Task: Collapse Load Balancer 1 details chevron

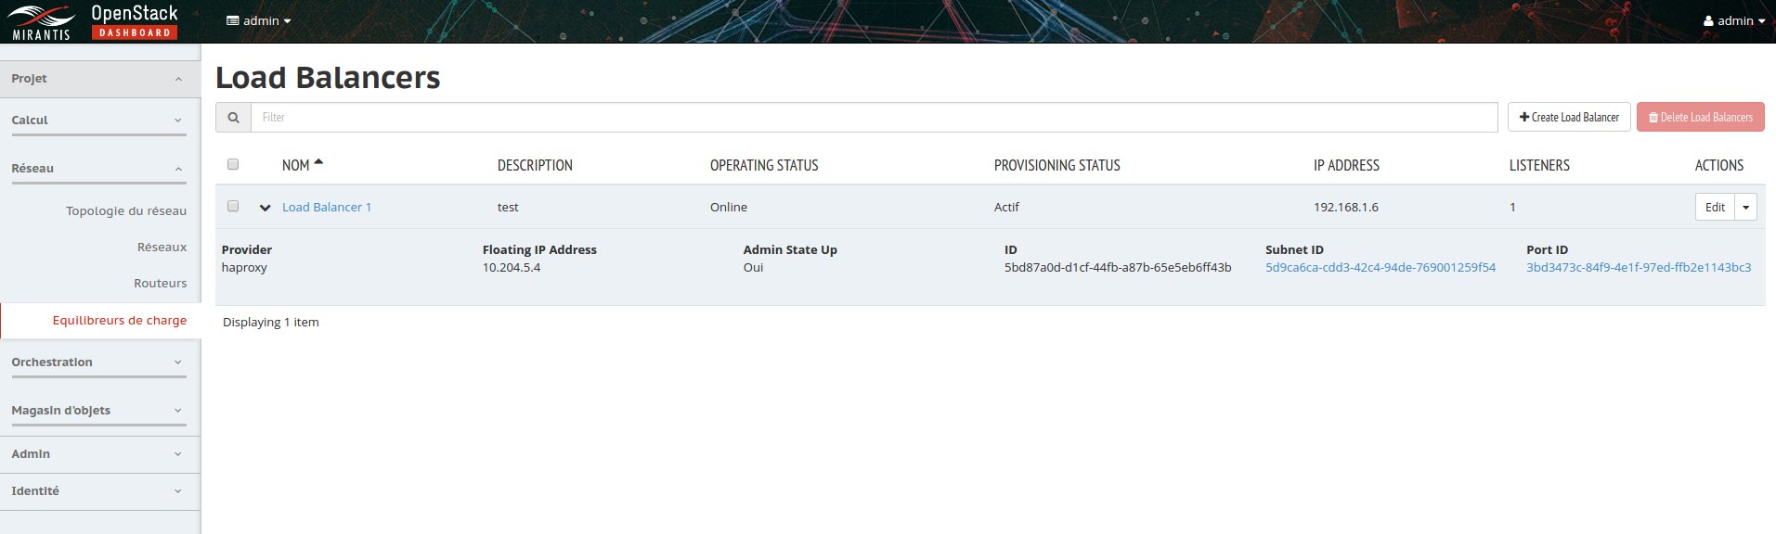Action: [266, 208]
